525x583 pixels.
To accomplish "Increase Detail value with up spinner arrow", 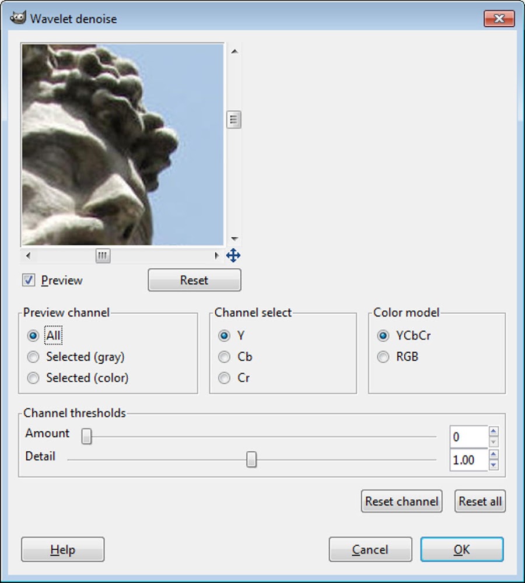I will point(494,454).
